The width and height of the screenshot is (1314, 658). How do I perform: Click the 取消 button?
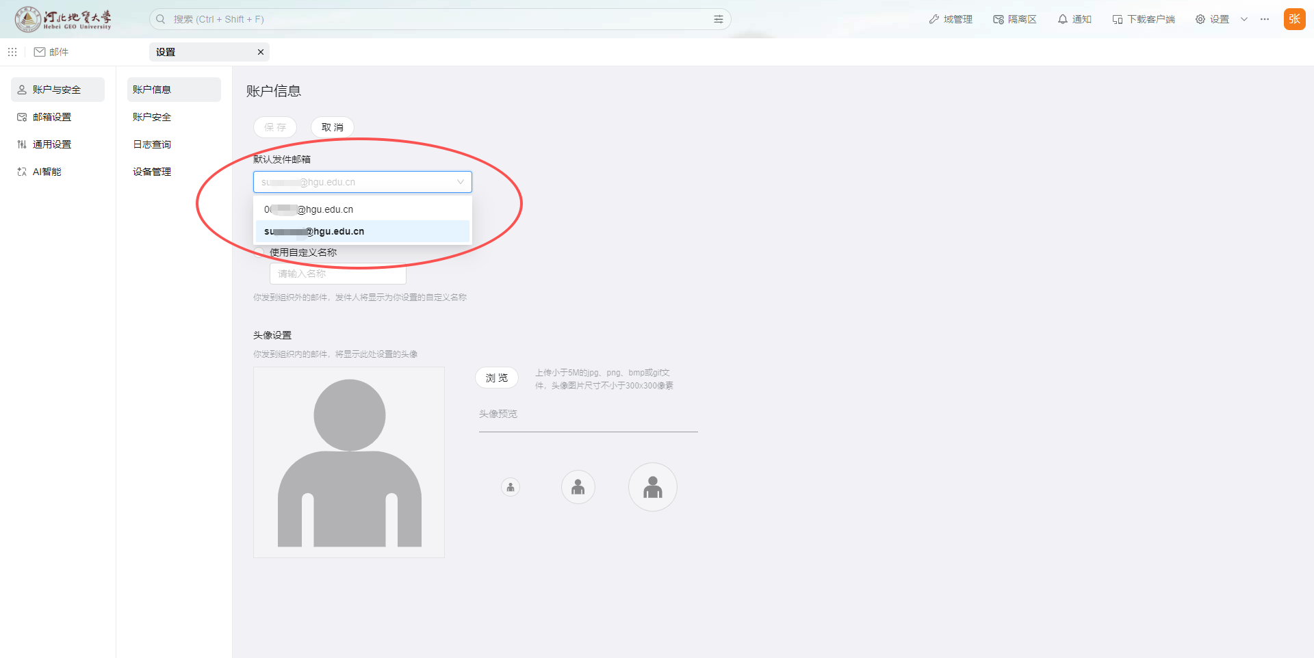tap(332, 127)
